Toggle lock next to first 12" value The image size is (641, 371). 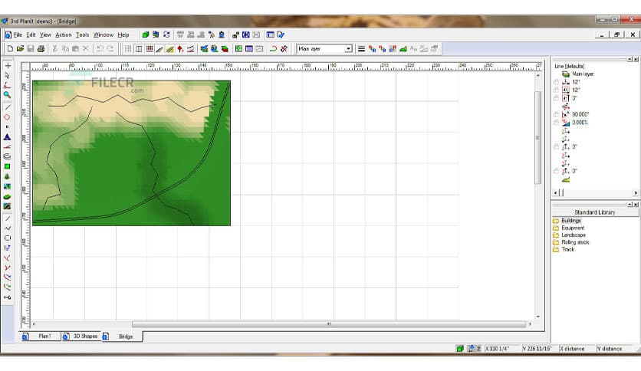click(x=556, y=82)
